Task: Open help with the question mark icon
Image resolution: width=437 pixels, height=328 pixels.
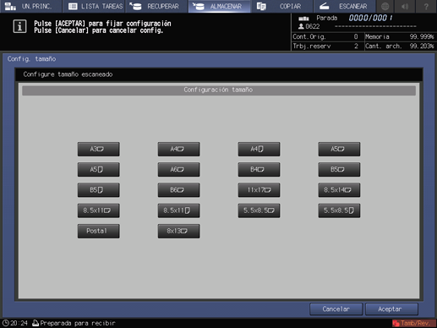Action: (x=426, y=6)
